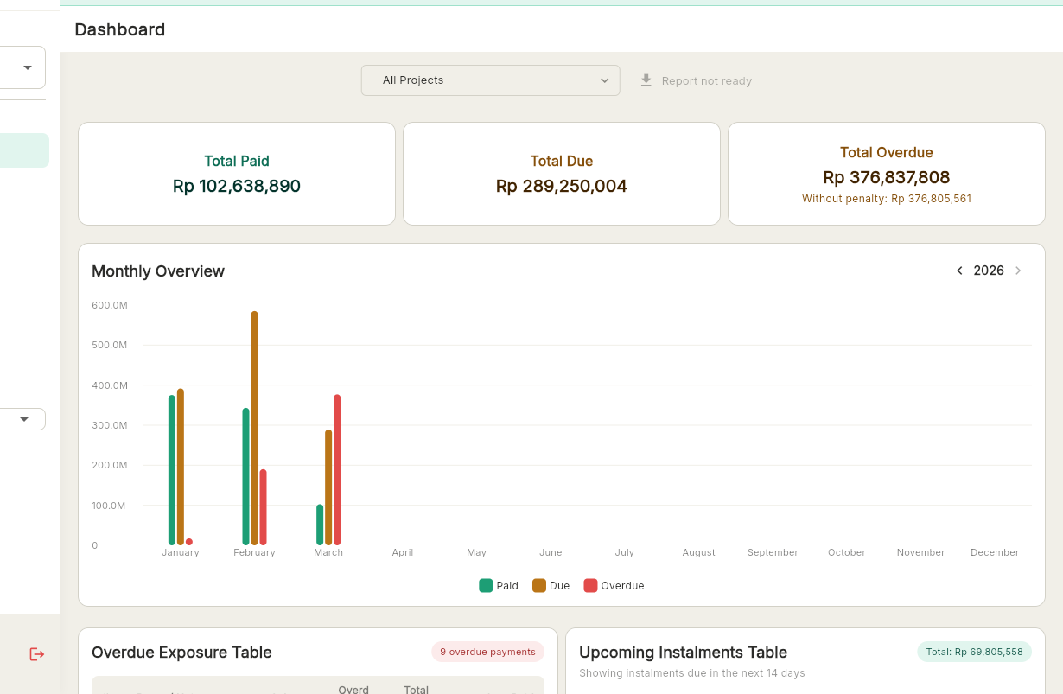This screenshot has height=694, width=1063.
Task: Go to previous year in Monthly Overview
Action: [959, 271]
